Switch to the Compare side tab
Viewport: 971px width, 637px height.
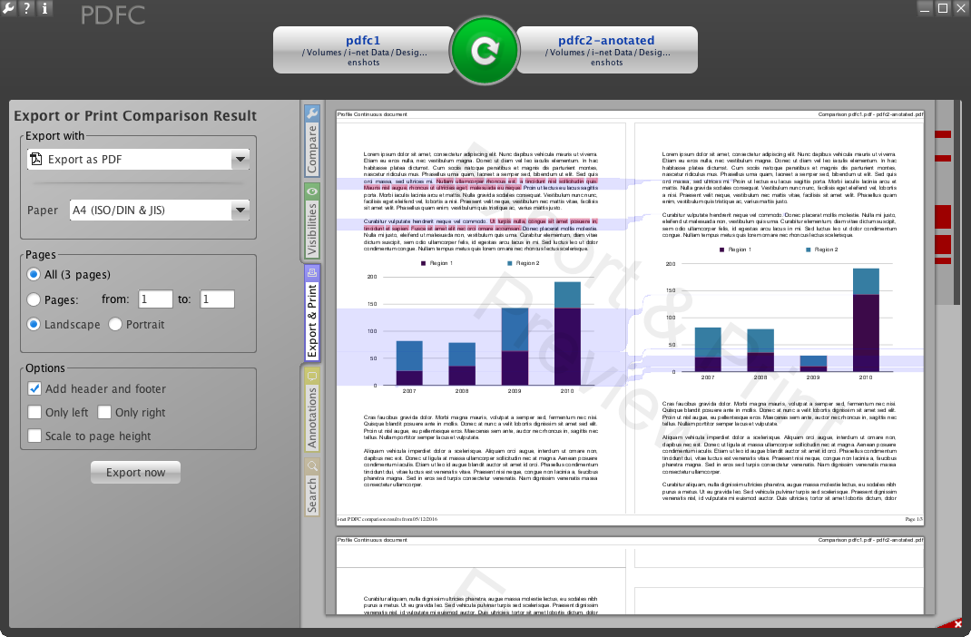312,141
